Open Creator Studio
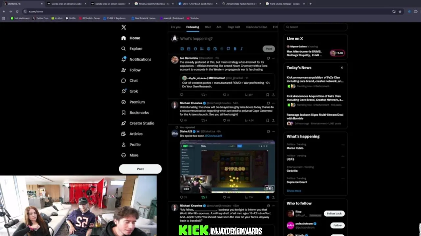 point(137,123)
